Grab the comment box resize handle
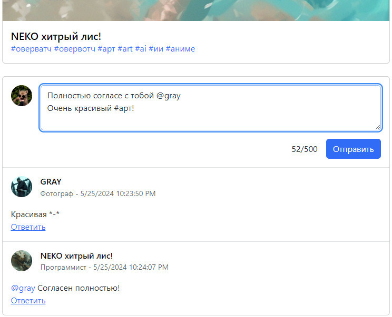Viewport: 392px width, 317px height. (x=377, y=127)
